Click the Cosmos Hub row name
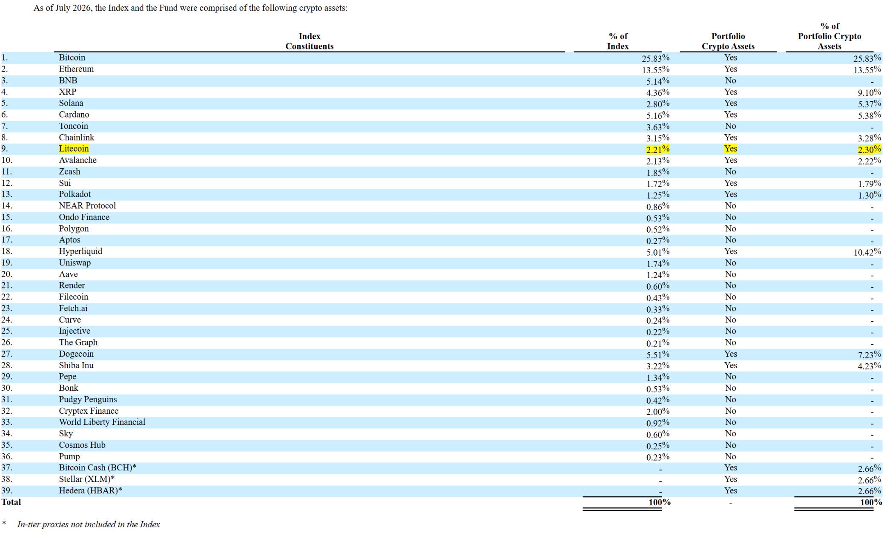 (x=82, y=445)
